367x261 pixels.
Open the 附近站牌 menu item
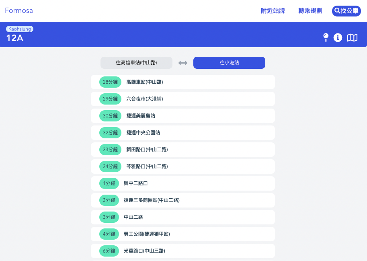pyautogui.click(x=273, y=11)
